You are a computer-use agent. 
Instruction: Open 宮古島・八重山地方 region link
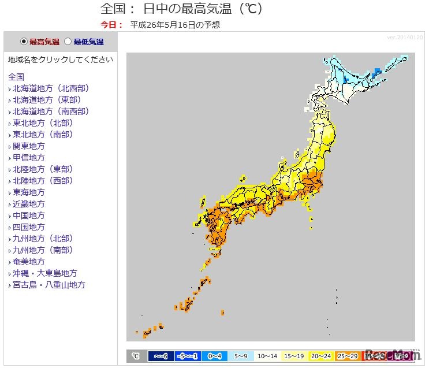pyautogui.click(x=49, y=285)
